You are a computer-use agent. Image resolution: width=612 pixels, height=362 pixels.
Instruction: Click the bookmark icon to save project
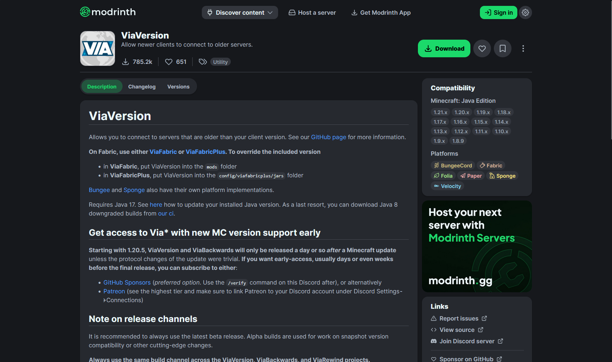(x=503, y=48)
